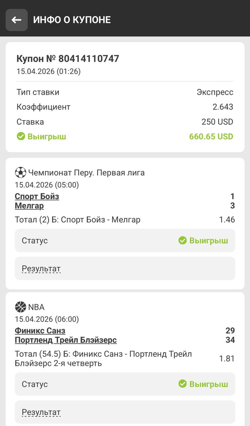This screenshot has height=426, width=250.
Task: Click the 660.65 USD winnings amount
Action: click(211, 136)
